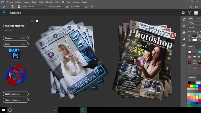201x113 pixels.
Task: Toggle lock image pixels brush icon
Action: click(x=198, y=31)
